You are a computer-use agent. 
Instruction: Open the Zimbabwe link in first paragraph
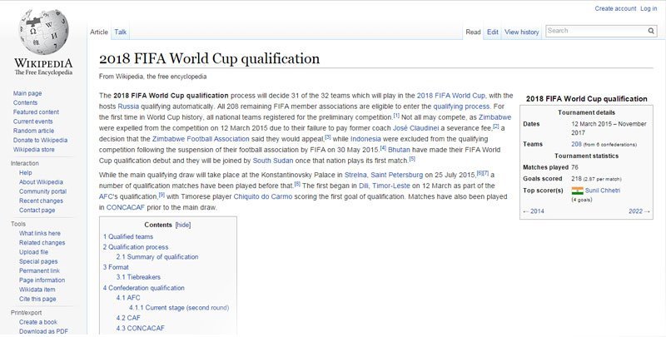coord(495,117)
